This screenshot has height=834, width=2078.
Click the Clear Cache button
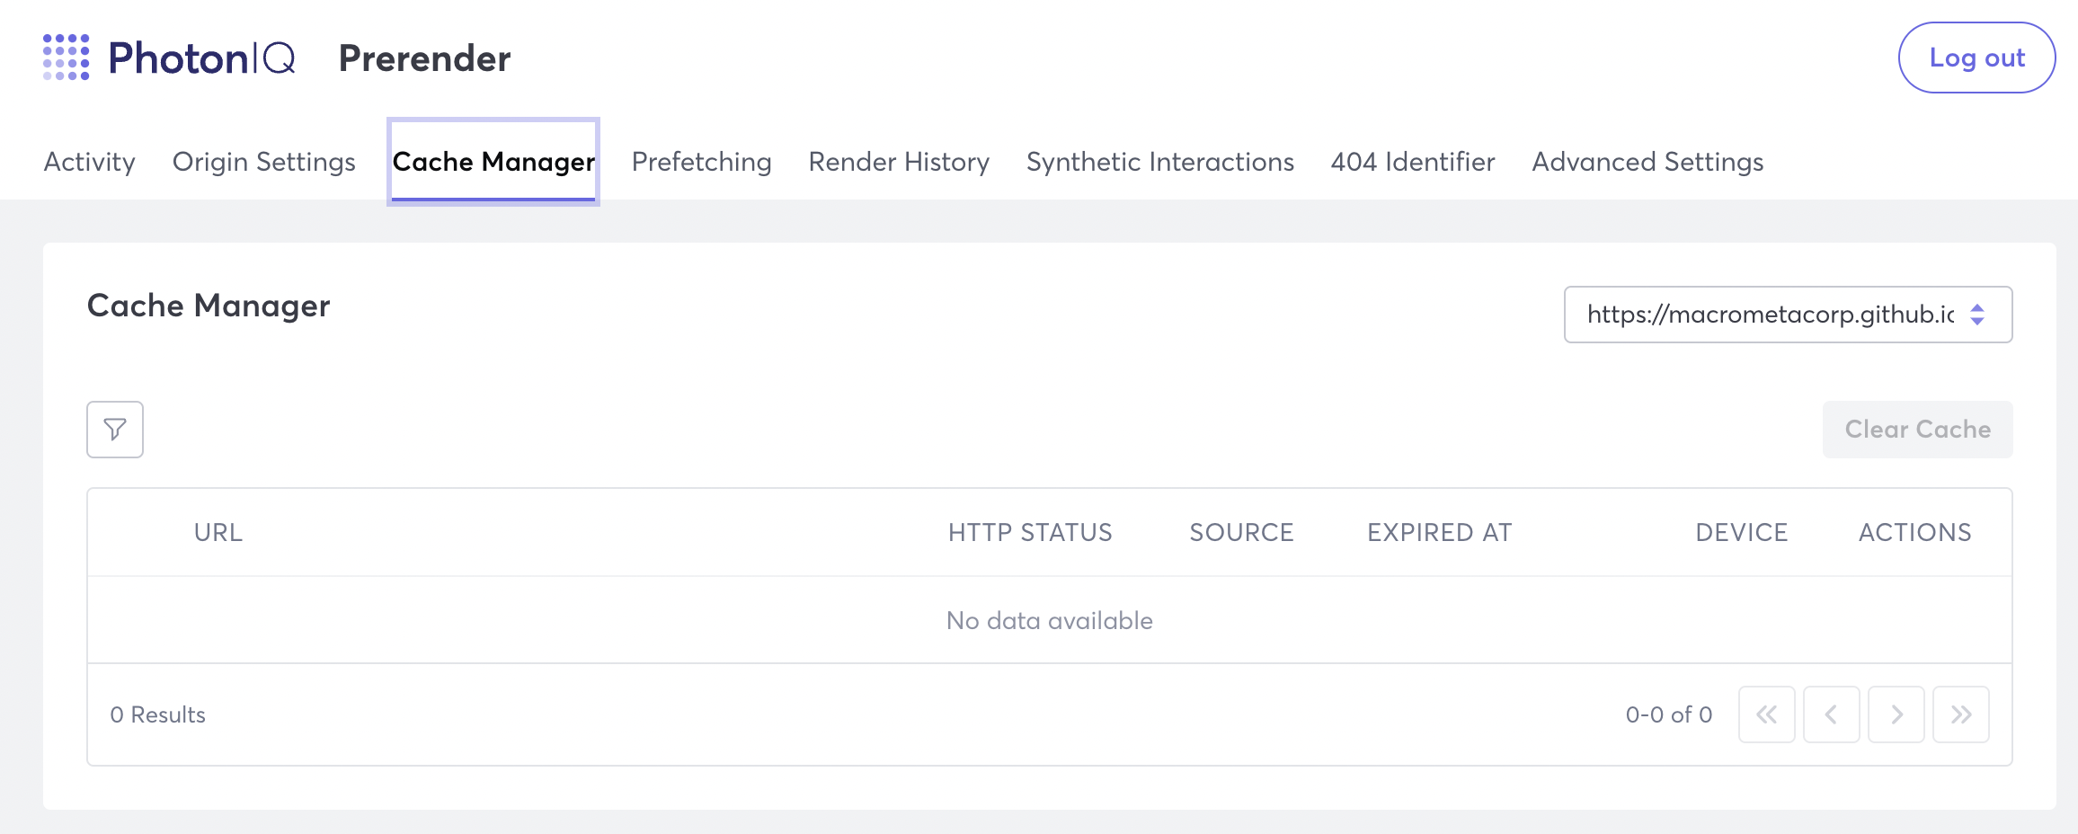pyautogui.click(x=1917, y=430)
